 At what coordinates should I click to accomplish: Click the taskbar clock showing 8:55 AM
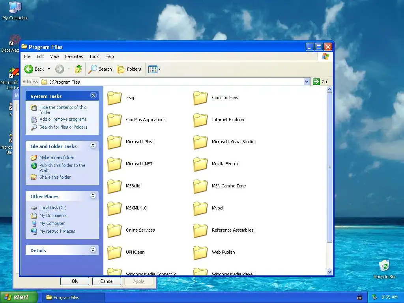click(x=389, y=297)
